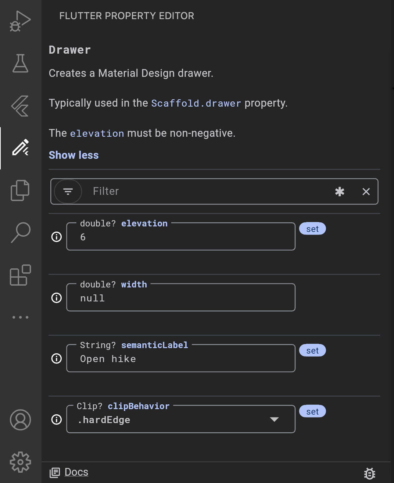Select the Property Editor pen icon

[20, 148]
